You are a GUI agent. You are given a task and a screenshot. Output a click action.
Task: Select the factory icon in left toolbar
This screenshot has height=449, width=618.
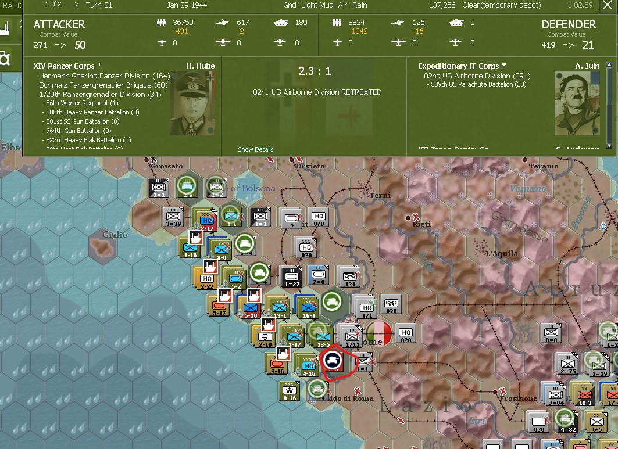tap(5, 28)
